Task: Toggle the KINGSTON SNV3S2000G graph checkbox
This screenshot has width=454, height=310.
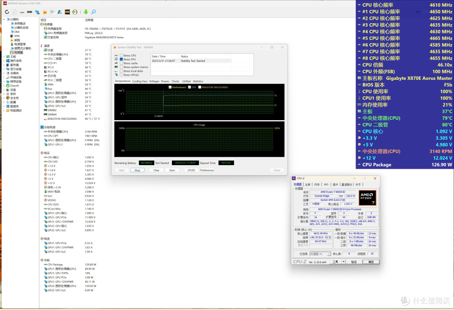Action: coord(200,87)
